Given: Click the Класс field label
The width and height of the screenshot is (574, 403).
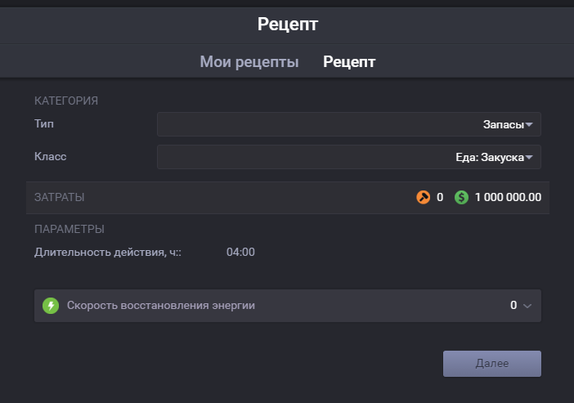Looking at the screenshot, I should point(50,156).
